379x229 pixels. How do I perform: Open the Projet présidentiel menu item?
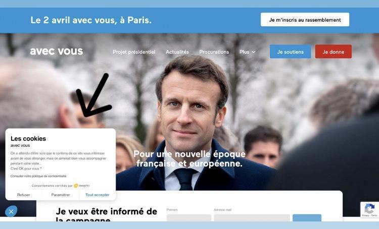pos(134,52)
